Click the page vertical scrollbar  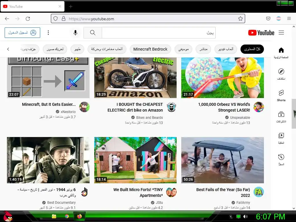tap(294, 113)
